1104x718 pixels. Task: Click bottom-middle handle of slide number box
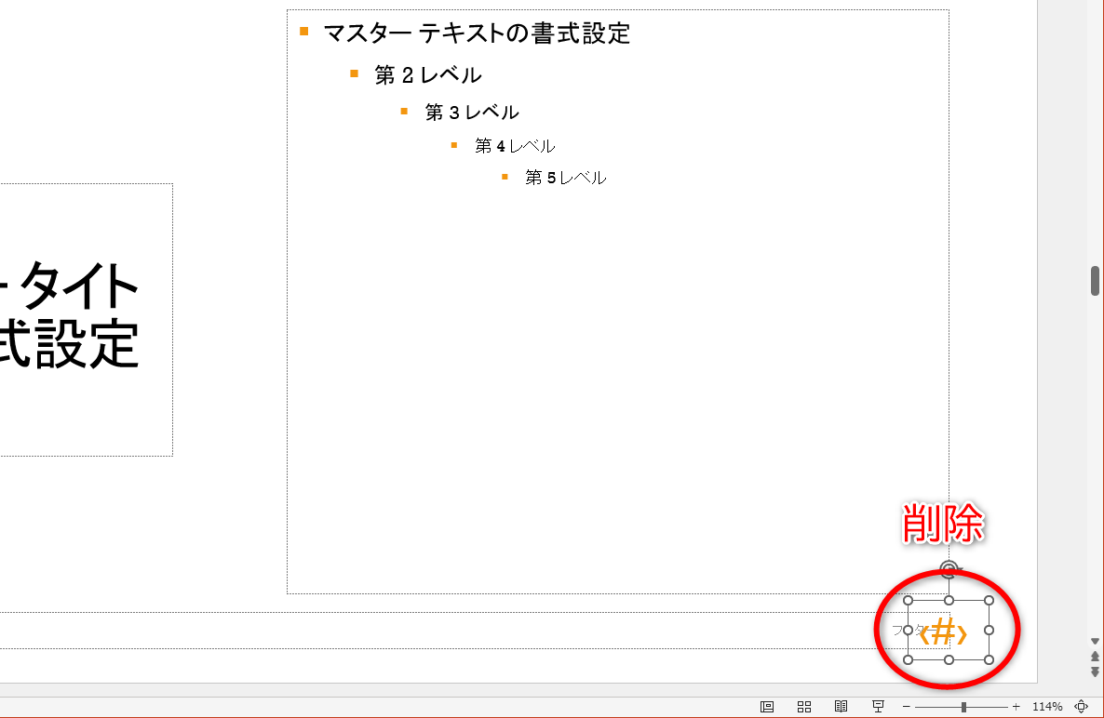coord(949,659)
